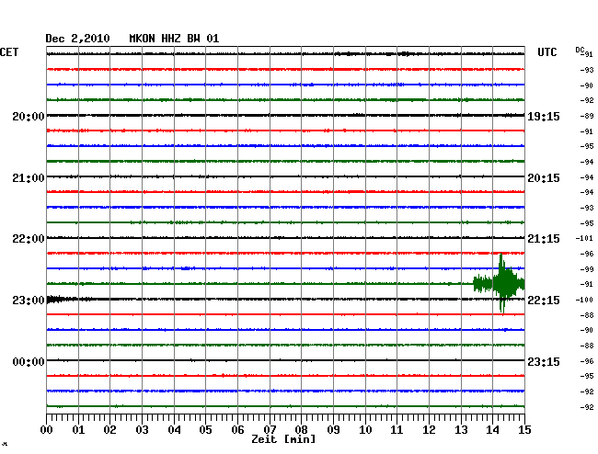Select the 00:00 CET time label

(x=29, y=361)
